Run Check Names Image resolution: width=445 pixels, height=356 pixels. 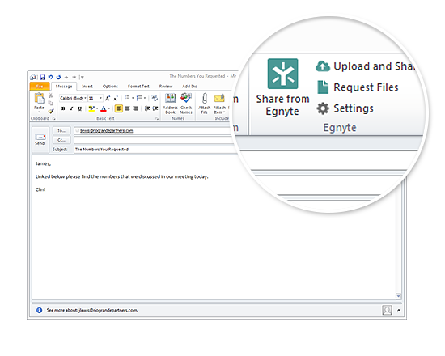186,104
